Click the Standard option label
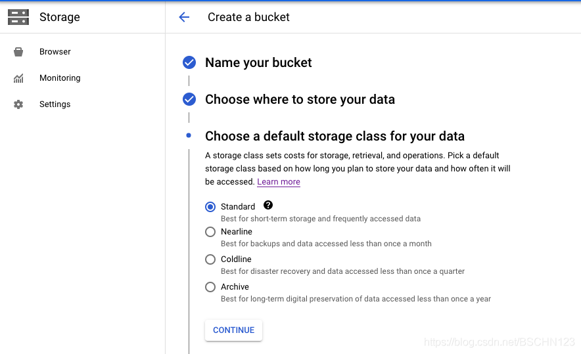This screenshot has height=354, width=581. click(x=238, y=207)
